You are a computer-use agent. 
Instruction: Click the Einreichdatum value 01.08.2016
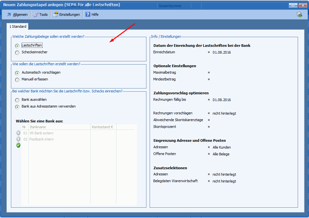[222, 52]
